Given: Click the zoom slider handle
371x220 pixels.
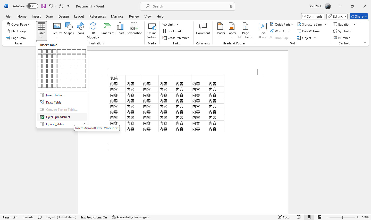Looking at the screenshot, I should pyautogui.click(x=342, y=217).
